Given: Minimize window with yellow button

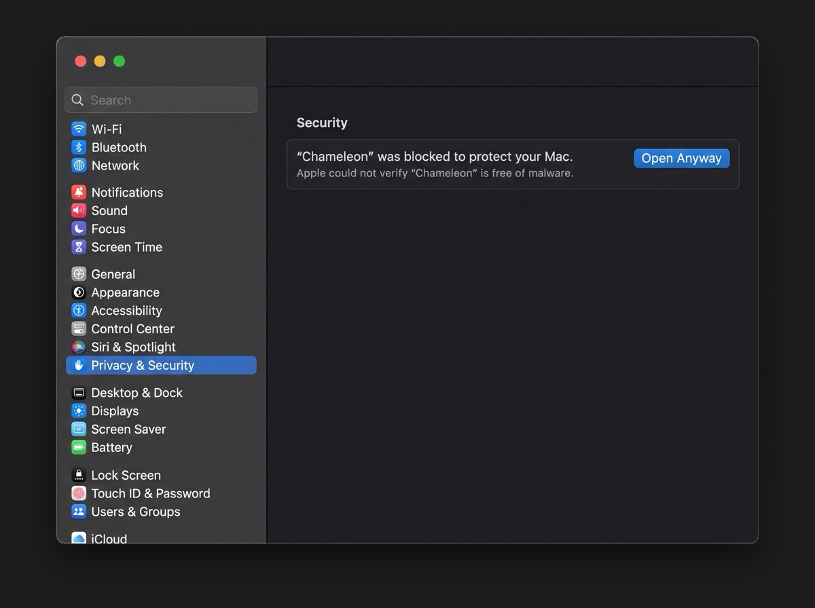Looking at the screenshot, I should tap(100, 61).
